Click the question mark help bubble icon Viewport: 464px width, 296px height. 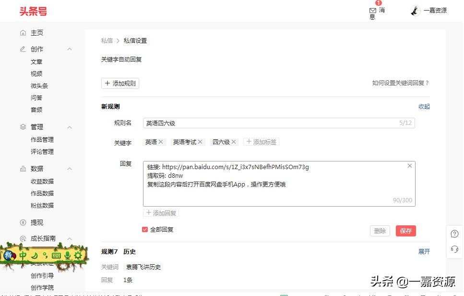[454, 233]
